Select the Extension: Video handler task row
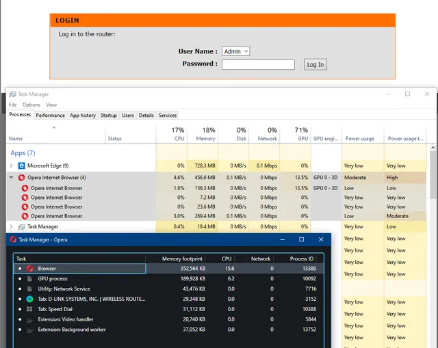 click(169, 319)
